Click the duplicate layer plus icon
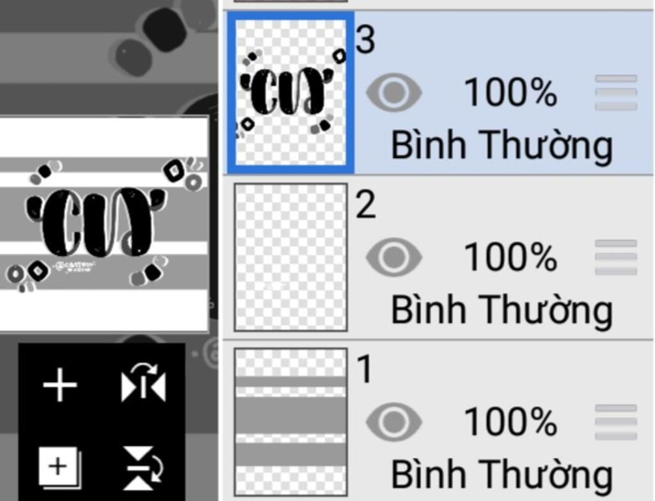This screenshot has height=501, width=655. pyautogui.click(x=59, y=468)
